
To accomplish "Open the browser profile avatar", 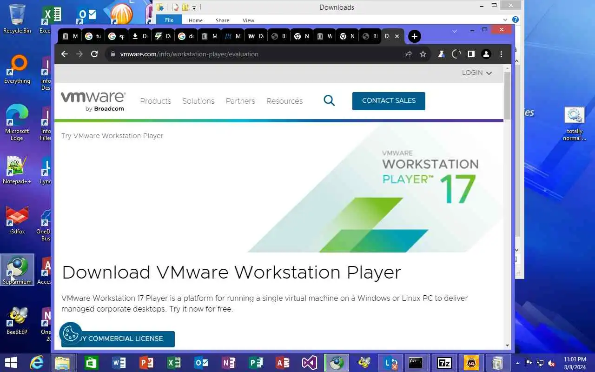I will point(486,54).
